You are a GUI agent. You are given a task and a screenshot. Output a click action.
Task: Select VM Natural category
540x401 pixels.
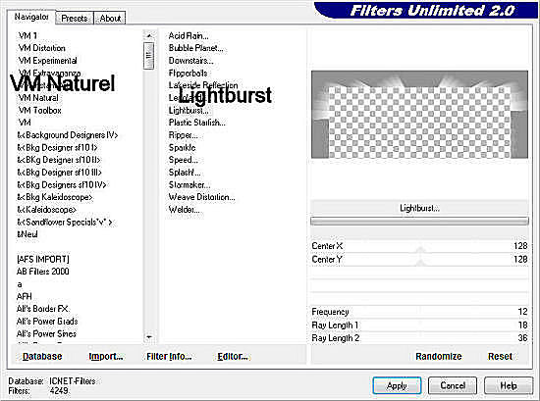(38, 98)
